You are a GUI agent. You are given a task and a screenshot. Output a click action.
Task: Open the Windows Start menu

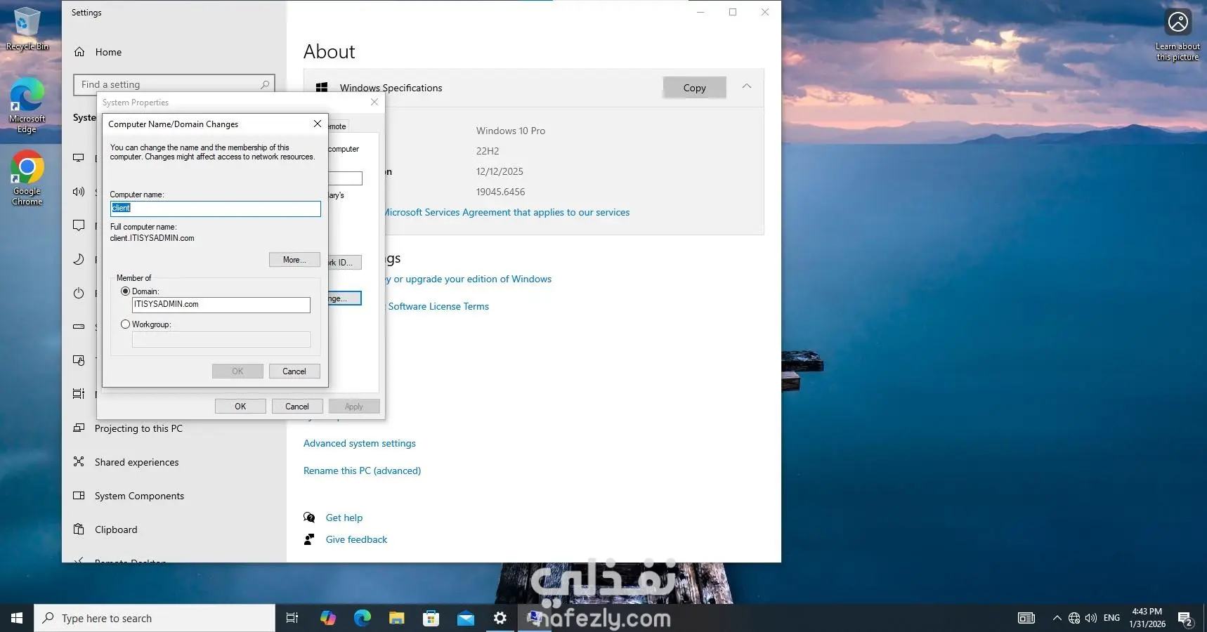pyautogui.click(x=17, y=618)
